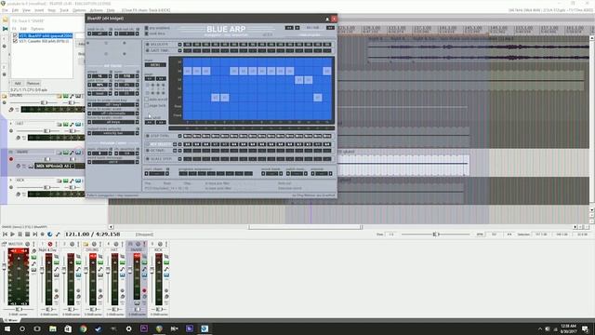Open the green FX button on the HAT track
The height and width of the screenshot is (335, 595).
coord(66,124)
